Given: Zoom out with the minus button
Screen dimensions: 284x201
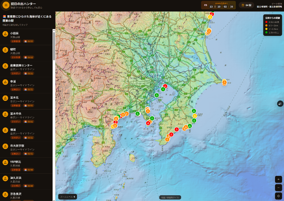Looking at the screenshot, I should pos(278,187).
